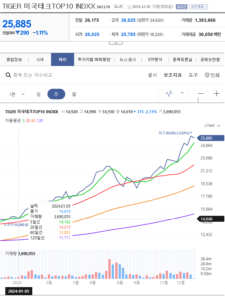Click the calendar clock icon beside date
The image size is (225, 296).
click(x=129, y=7)
